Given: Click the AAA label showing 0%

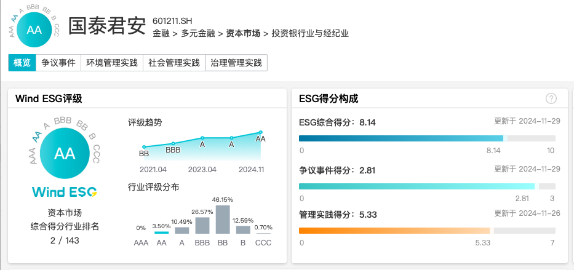Looking at the screenshot, I should coord(141,242).
